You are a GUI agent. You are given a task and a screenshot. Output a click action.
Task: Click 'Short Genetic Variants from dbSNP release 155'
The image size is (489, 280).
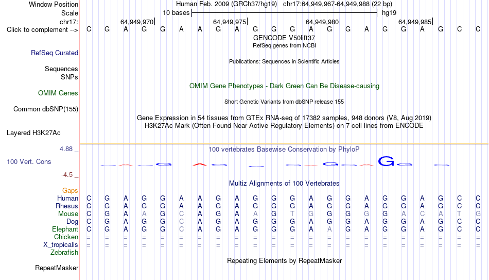click(x=284, y=102)
